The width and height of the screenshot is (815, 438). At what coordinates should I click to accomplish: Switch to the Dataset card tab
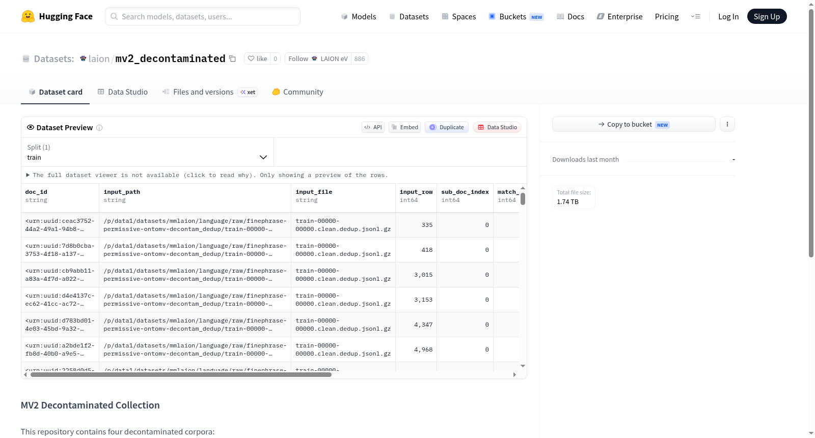(x=55, y=92)
